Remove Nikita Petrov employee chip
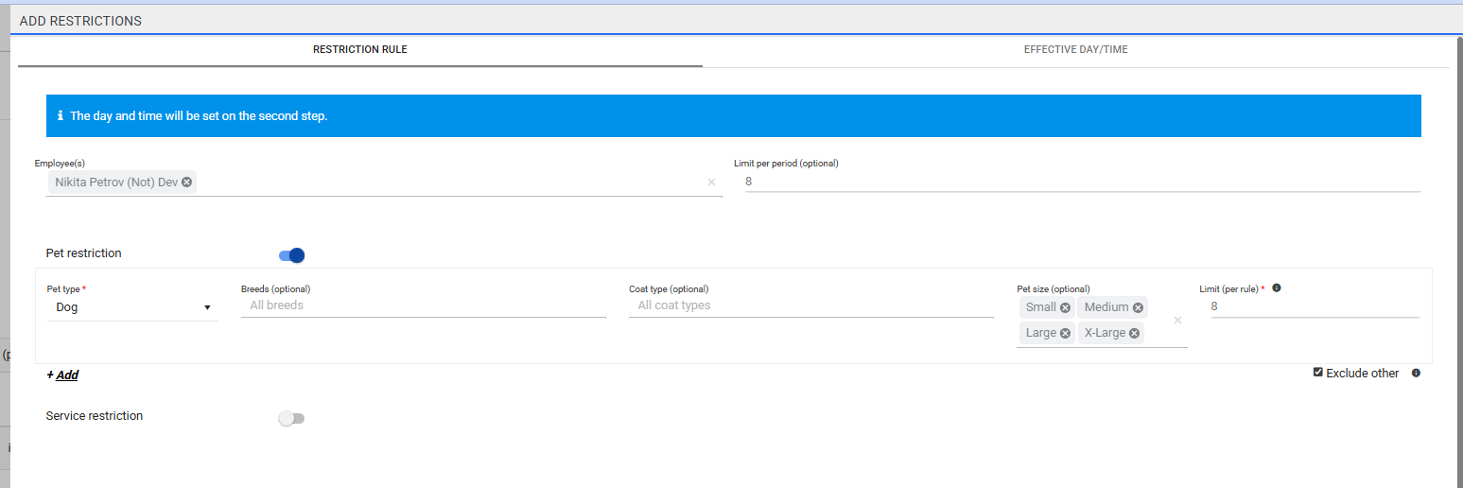This screenshot has width=1463, height=488. [187, 182]
